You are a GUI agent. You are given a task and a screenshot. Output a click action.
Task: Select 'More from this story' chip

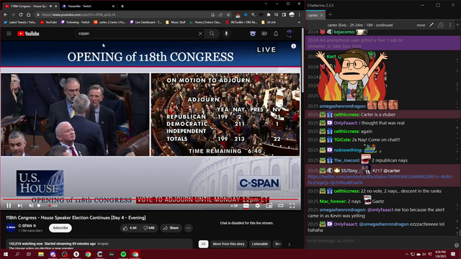click(x=228, y=244)
